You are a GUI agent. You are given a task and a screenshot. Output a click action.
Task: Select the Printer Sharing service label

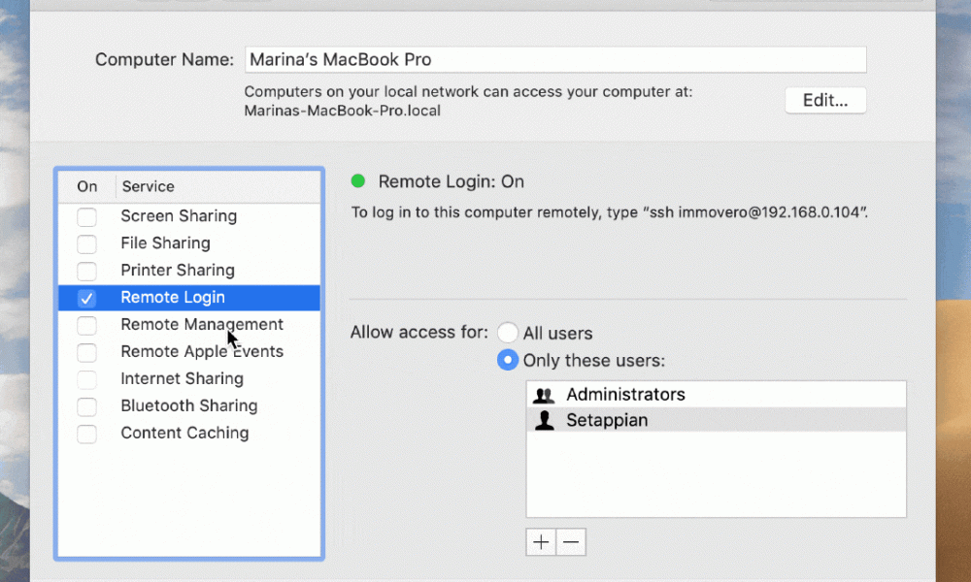[x=178, y=271]
